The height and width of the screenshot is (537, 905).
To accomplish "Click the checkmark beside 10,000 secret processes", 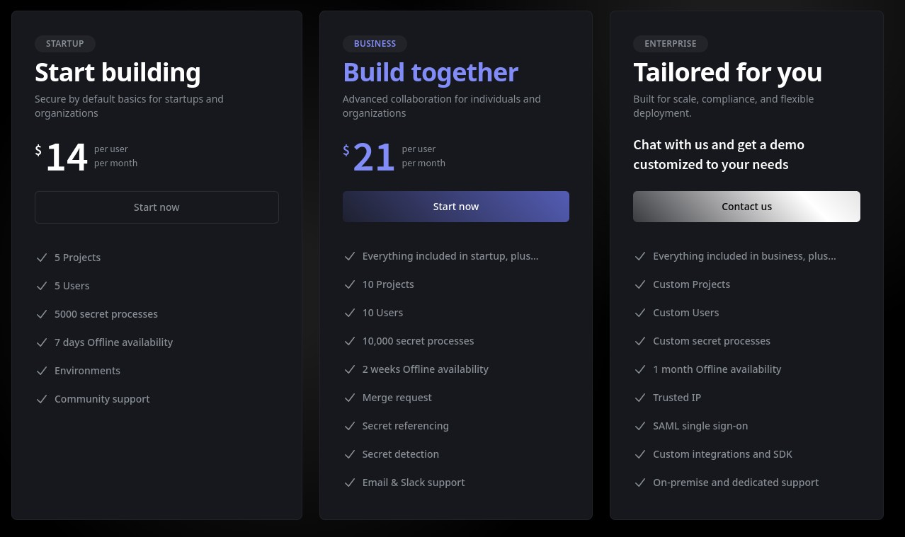I will [349, 341].
